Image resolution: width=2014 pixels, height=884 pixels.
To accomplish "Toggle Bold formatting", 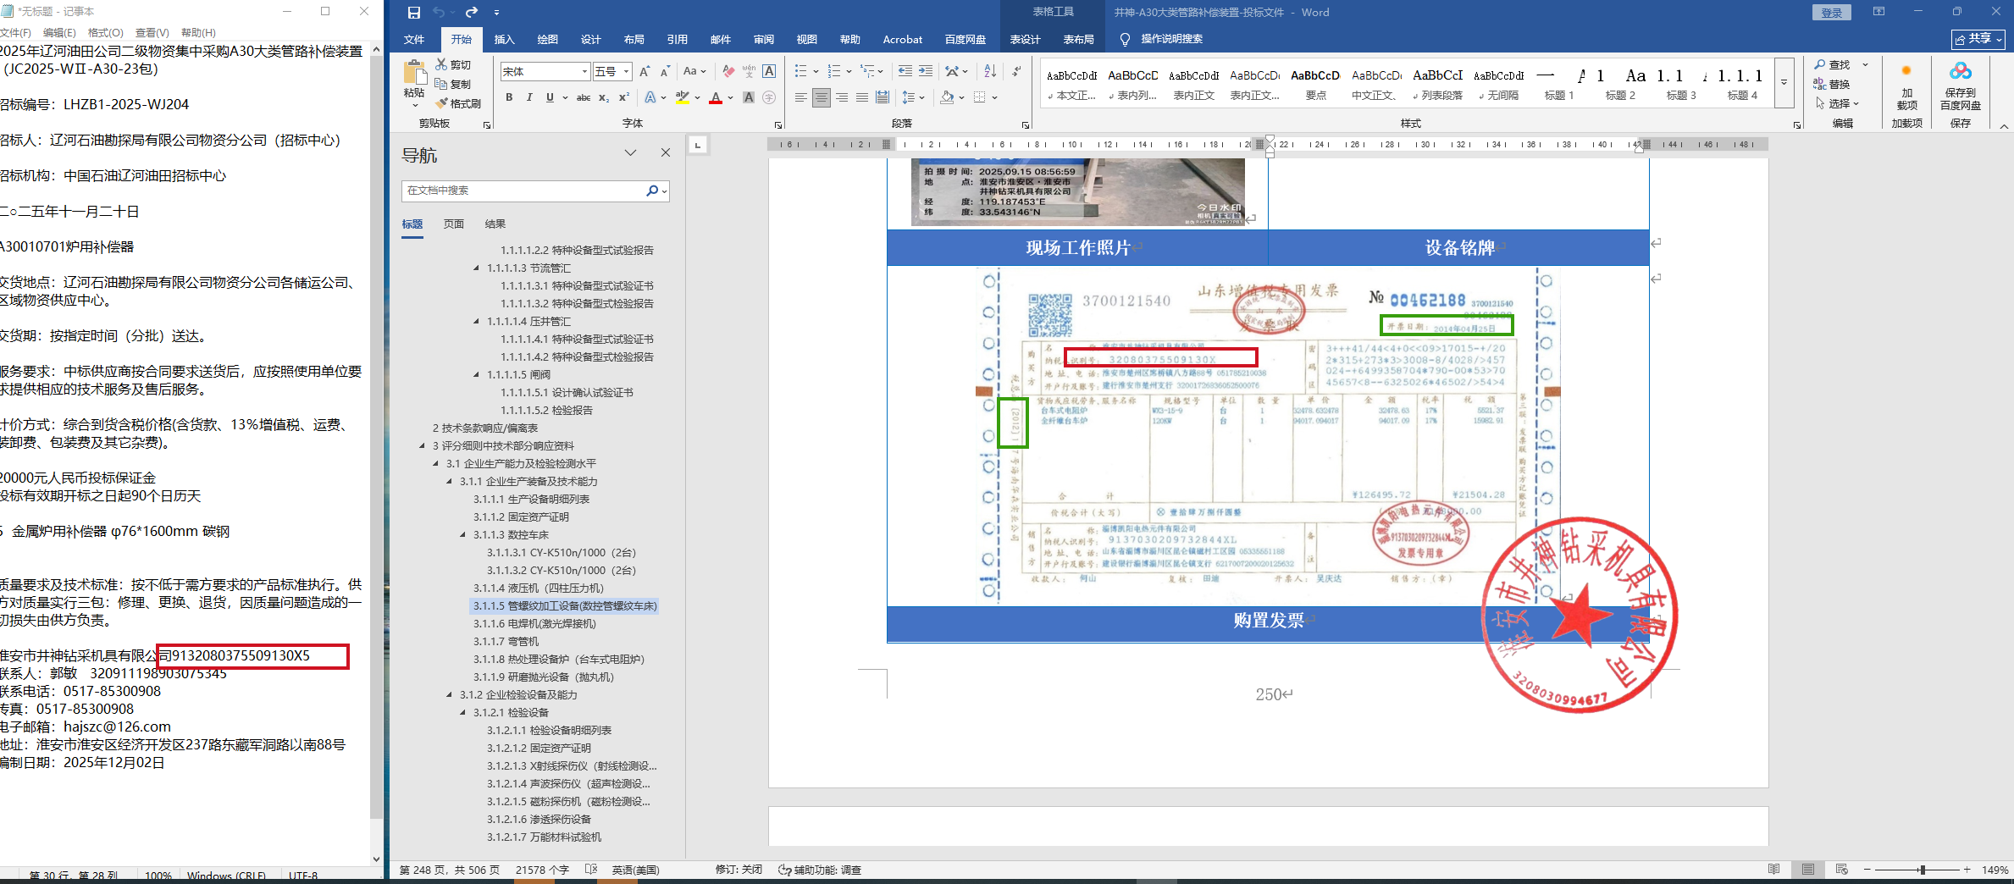I will point(509,98).
